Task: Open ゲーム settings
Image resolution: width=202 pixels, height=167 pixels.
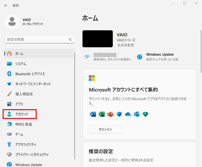Action: tap(39, 134)
